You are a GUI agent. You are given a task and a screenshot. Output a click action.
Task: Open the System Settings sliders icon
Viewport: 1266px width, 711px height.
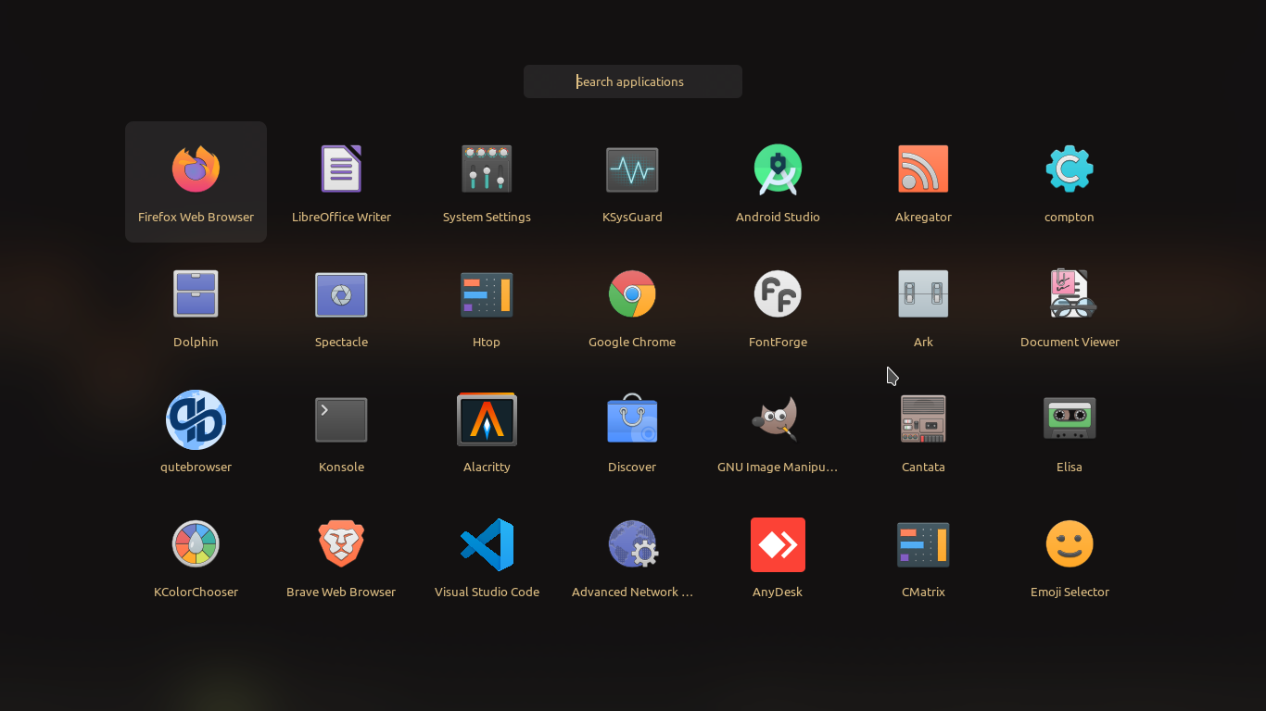(x=487, y=169)
